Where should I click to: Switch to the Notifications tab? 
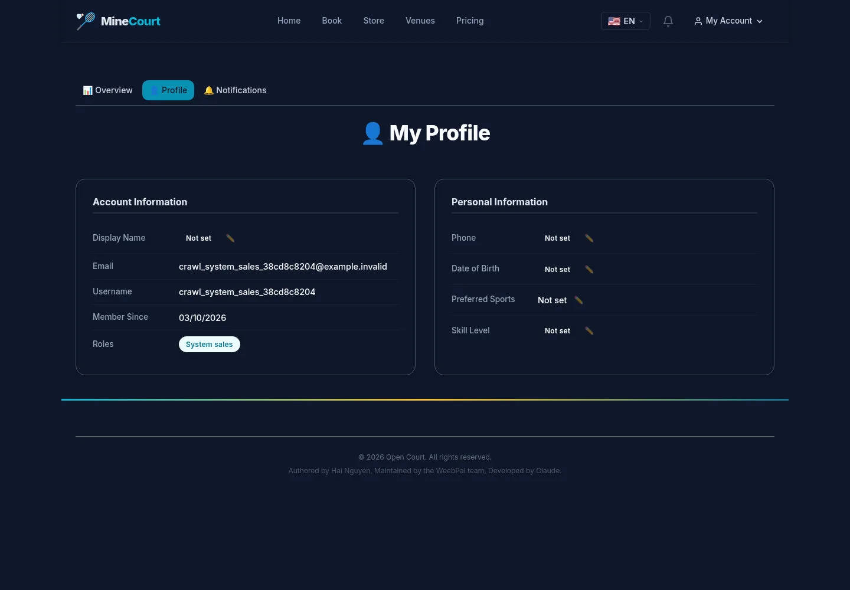coord(235,90)
